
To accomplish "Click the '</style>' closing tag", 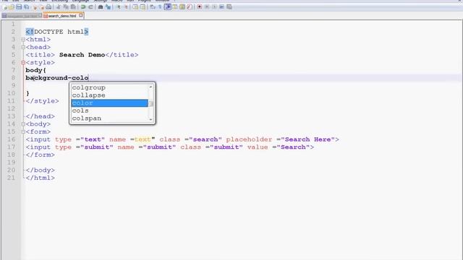I will [x=42, y=101].
